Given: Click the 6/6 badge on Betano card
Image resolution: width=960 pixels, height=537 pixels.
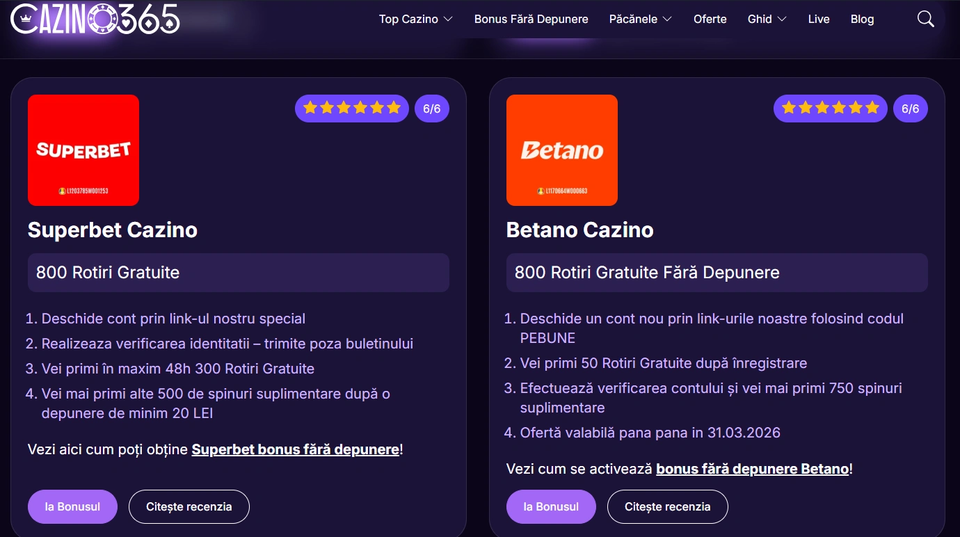Looking at the screenshot, I should click(x=910, y=108).
